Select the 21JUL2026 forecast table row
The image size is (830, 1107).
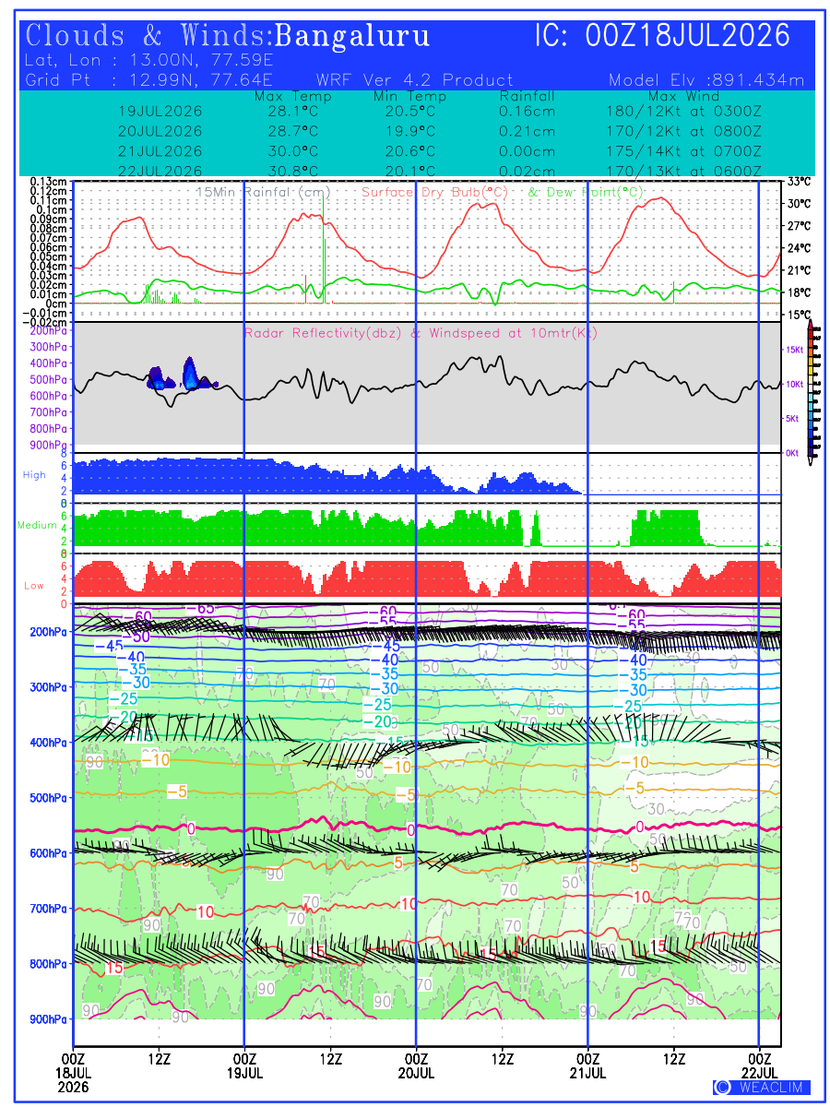coord(440,151)
